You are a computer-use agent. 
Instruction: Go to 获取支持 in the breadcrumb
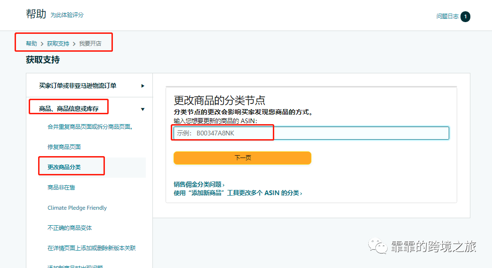(58, 44)
